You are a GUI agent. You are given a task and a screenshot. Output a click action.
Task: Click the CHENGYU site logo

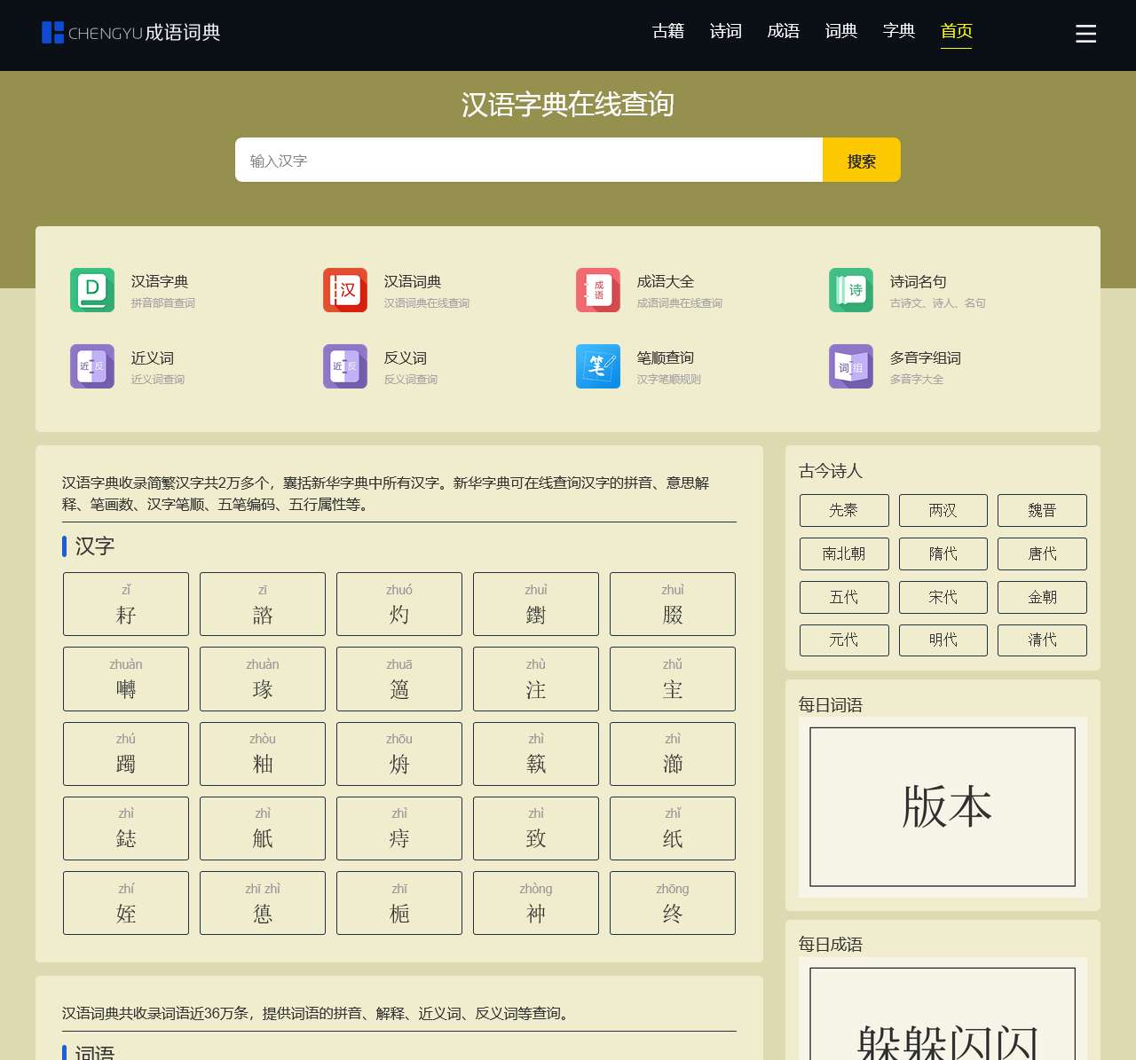(130, 33)
